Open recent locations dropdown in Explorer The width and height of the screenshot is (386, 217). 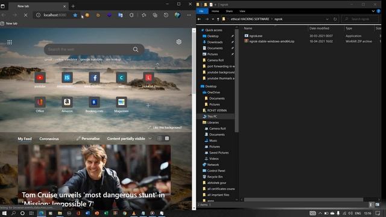tap(213, 19)
